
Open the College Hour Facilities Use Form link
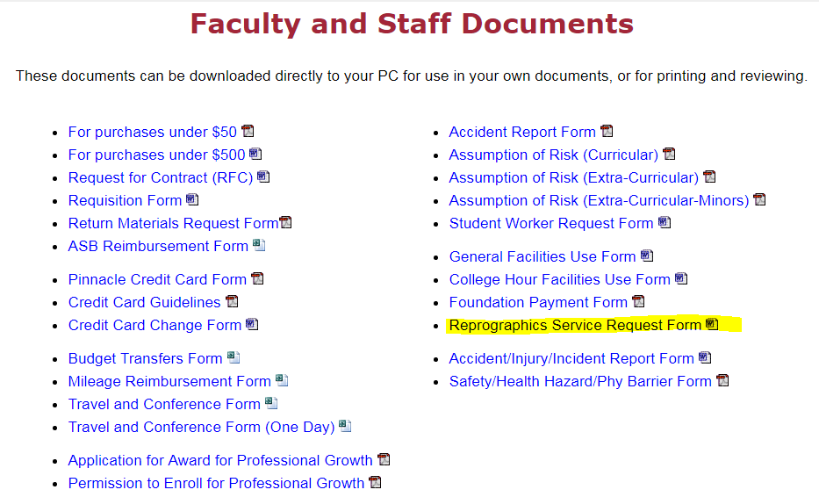[x=559, y=279]
